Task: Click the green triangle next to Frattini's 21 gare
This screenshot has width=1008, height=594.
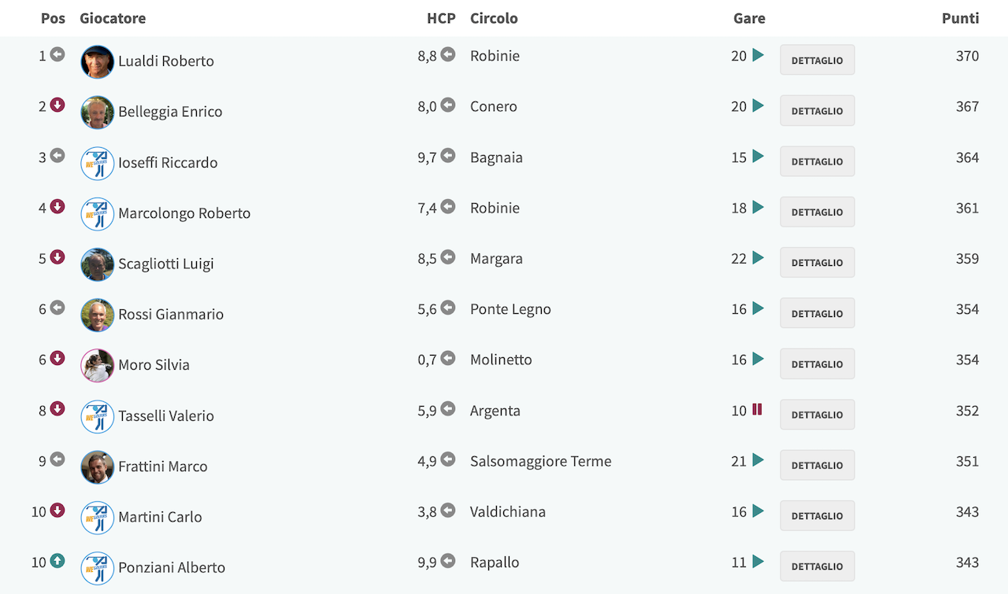Action: 758,460
